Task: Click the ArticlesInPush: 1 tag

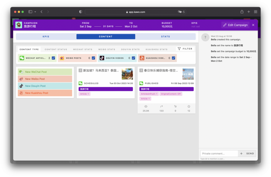Action: (149, 94)
